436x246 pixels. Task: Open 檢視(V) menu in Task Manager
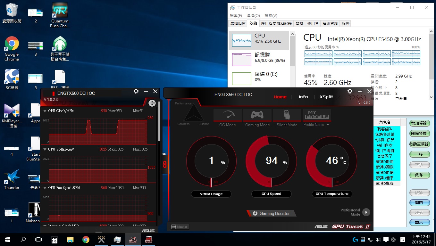tap(271, 15)
